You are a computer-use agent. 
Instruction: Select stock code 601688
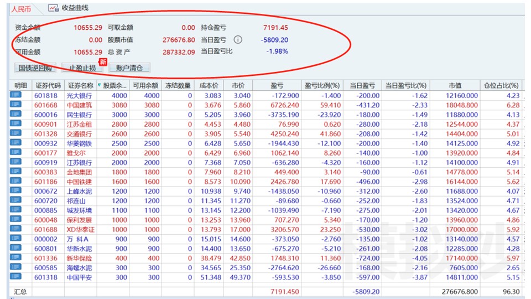point(46,229)
